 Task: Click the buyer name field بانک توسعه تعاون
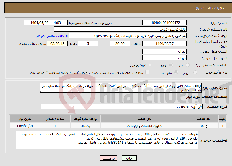pyautogui.click(x=120, y=29)
